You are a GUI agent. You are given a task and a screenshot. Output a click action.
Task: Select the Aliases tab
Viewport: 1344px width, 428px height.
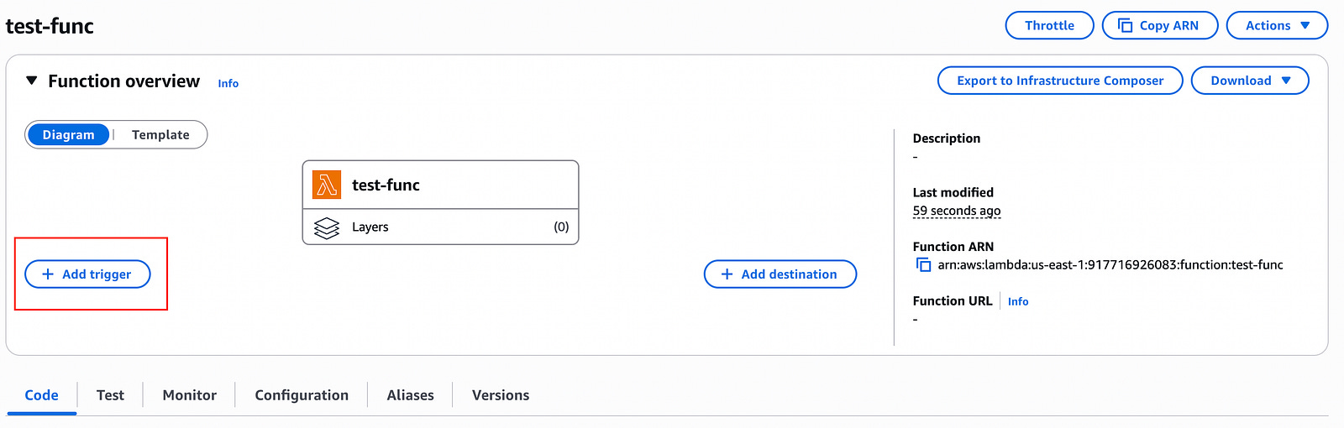pyautogui.click(x=410, y=395)
